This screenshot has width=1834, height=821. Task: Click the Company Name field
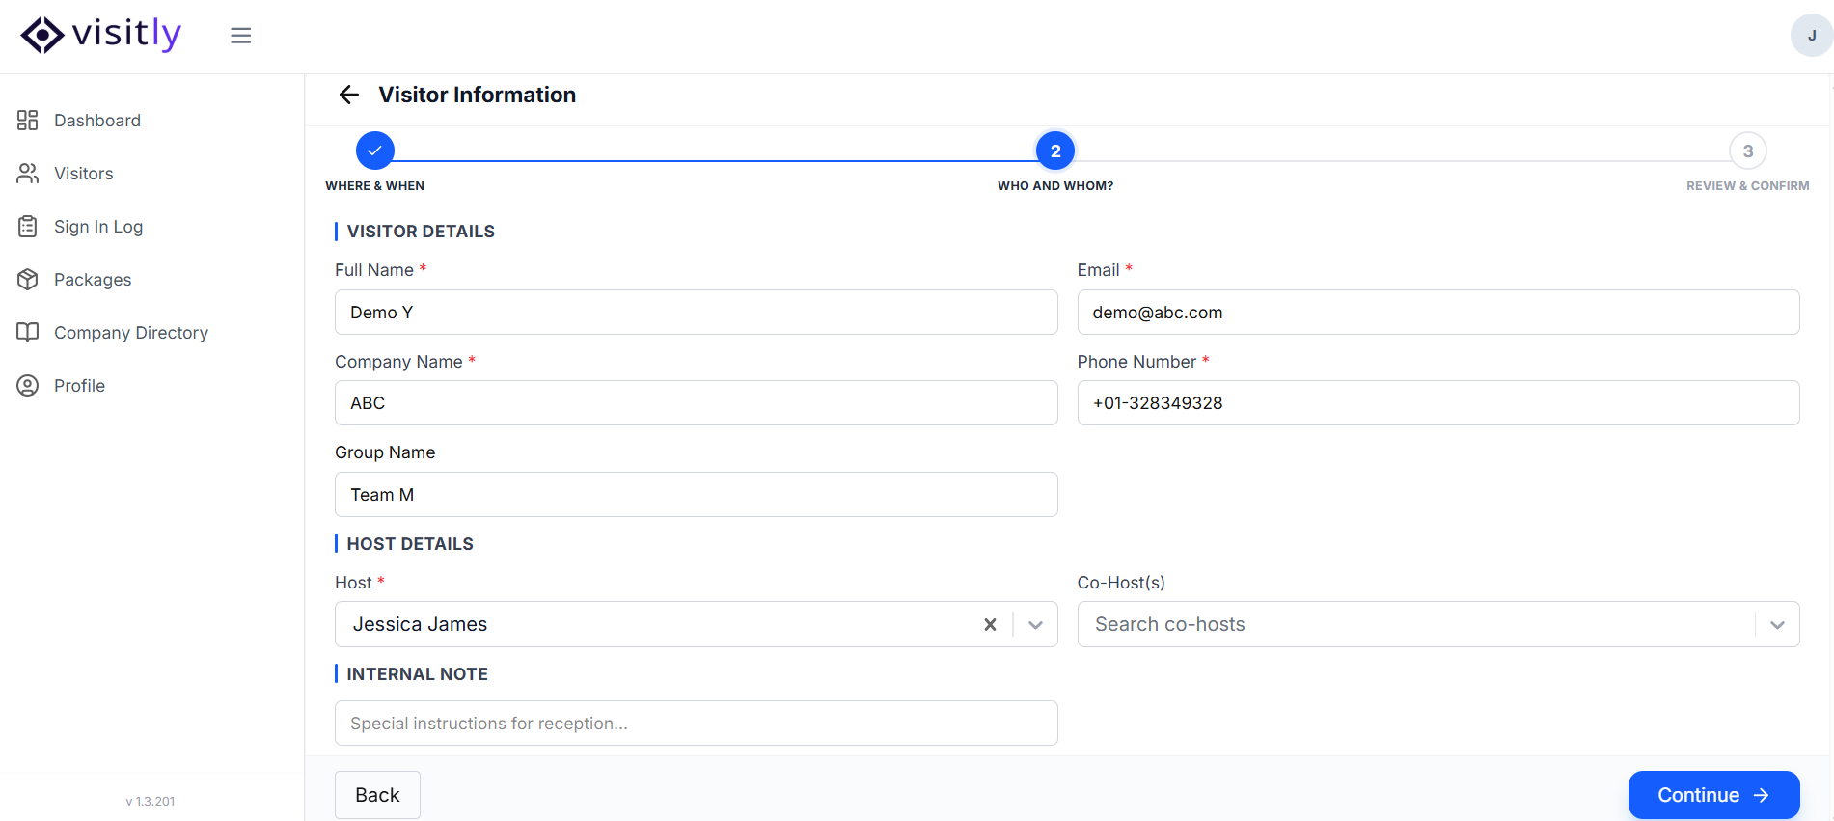(x=696, y=403)
